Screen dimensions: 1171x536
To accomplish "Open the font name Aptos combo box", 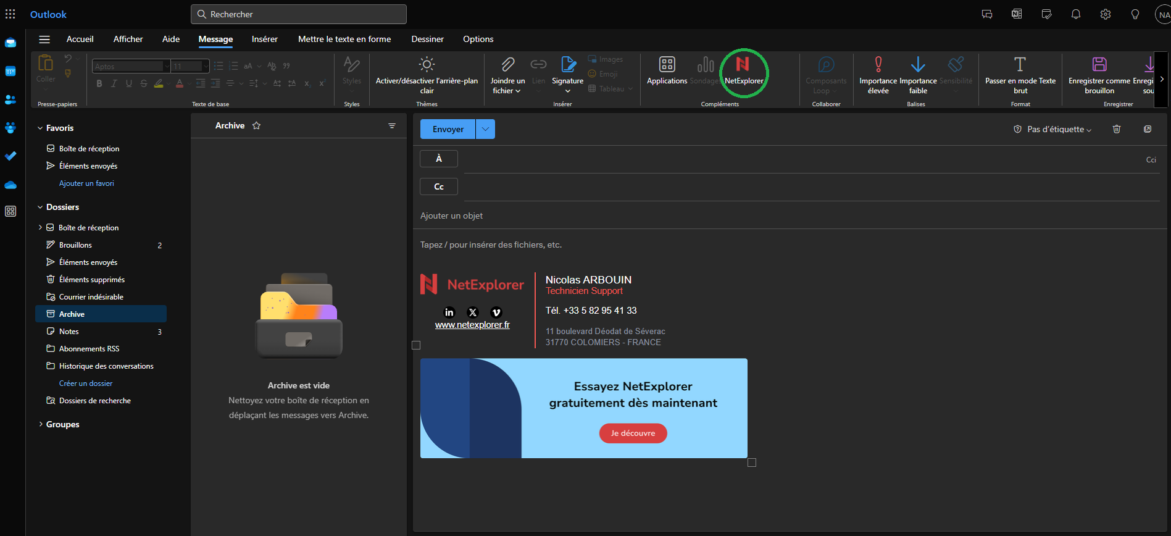I will pyautogui.click(x=131, y=66).
